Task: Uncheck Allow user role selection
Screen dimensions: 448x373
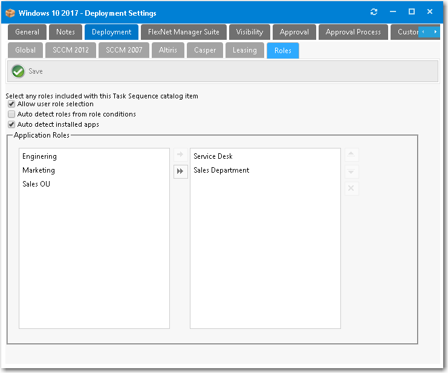Action: 11,104
